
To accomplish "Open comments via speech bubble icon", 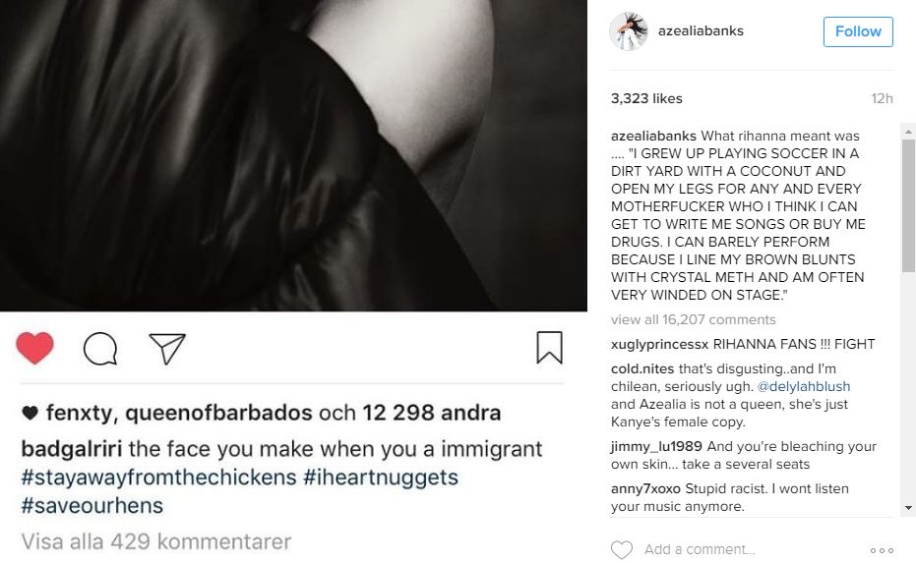I will [100, 348].
